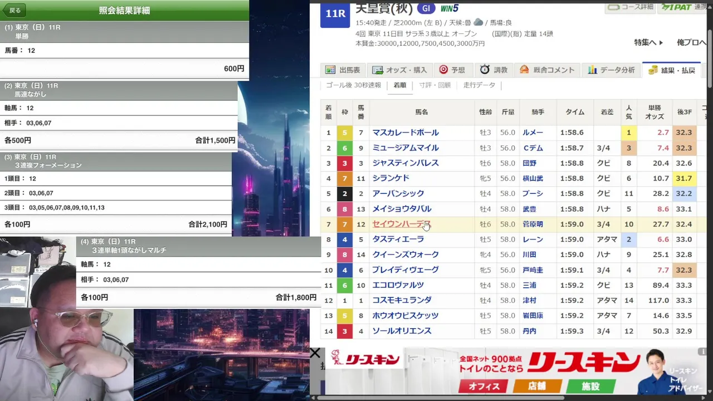The image size is (713, 401).
Task: Open horse link メイショウタバル
Action: tap(402, 209)
